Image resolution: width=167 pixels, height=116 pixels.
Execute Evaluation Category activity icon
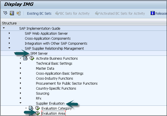pos(37,108)
